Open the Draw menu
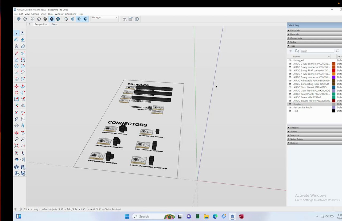342x221 pixels. (x=44, y=14)
